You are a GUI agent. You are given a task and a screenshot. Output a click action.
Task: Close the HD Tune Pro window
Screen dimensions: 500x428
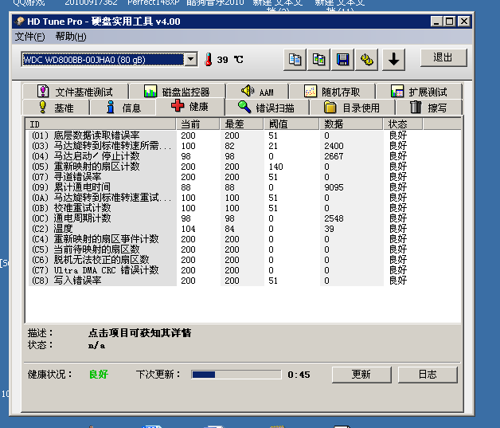click(x=464, y=22)
